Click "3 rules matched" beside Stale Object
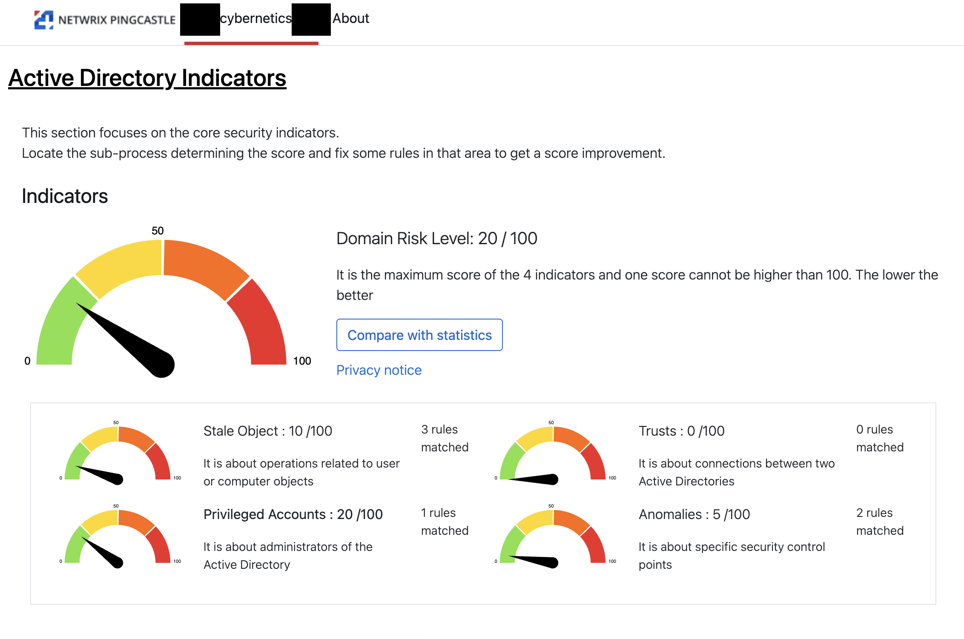This screenshot has width=964, height=639. pyautogui.click(x=444, y=438)
